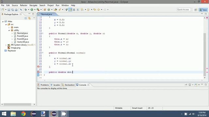209x117 pixels.
Task: Click the New Java Package icon
Action: click(x=45, y=9)
